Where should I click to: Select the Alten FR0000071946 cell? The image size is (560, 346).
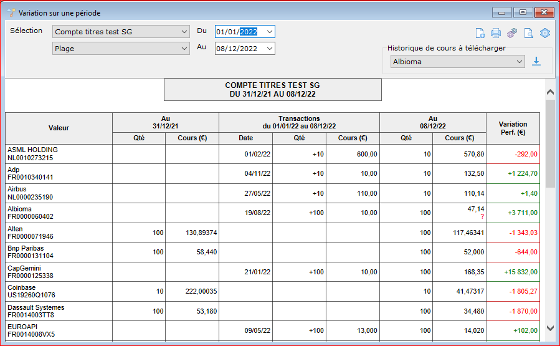click(59, 233)
